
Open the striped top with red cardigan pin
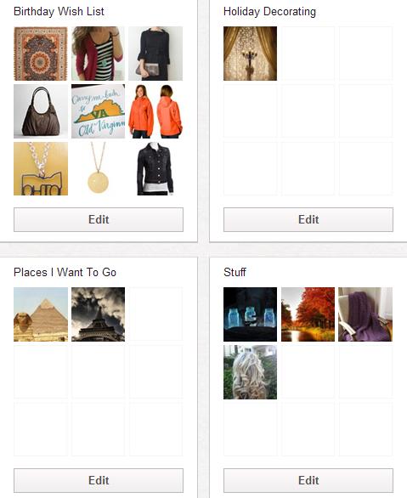[98, 54]
